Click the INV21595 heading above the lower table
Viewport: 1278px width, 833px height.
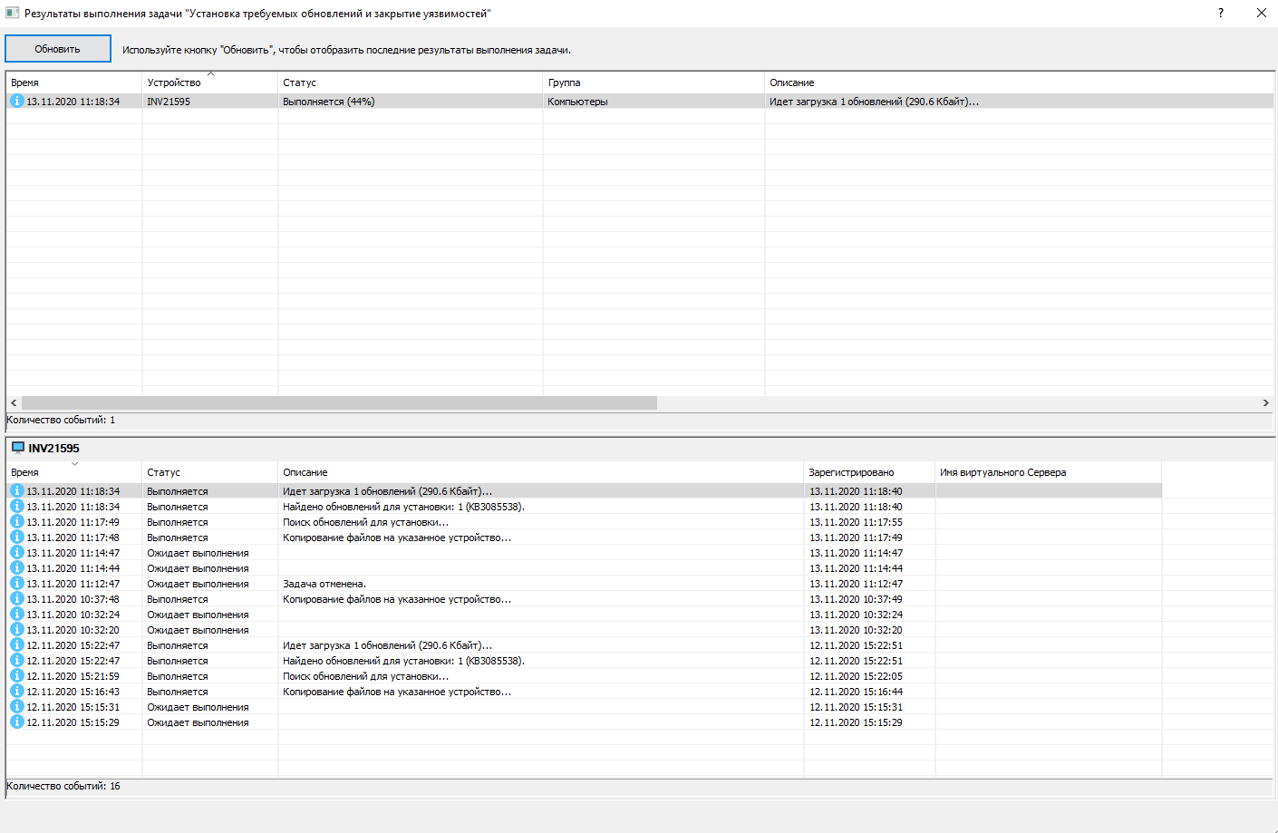click(53, 448)
